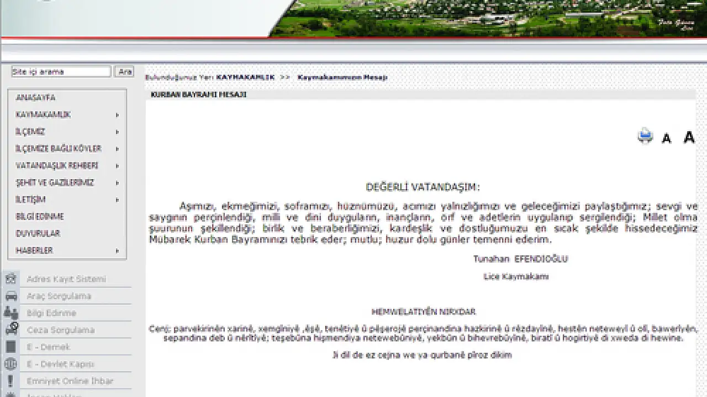Click the Emniyet Online İhbar exclamation icon

pos(10,381)
